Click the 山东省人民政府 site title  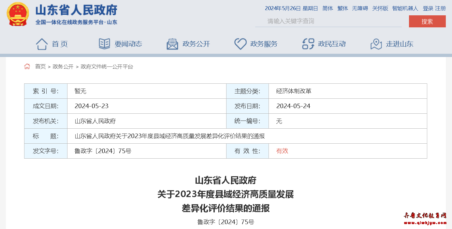76,10
